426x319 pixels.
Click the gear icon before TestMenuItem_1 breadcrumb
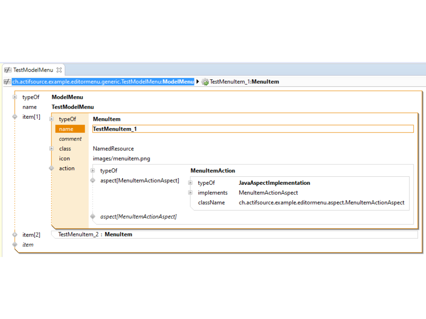click(205, 82)
